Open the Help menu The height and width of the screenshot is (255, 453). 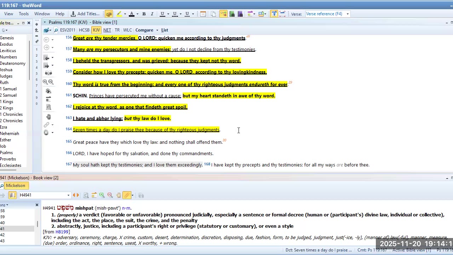[x=60, y=14]
